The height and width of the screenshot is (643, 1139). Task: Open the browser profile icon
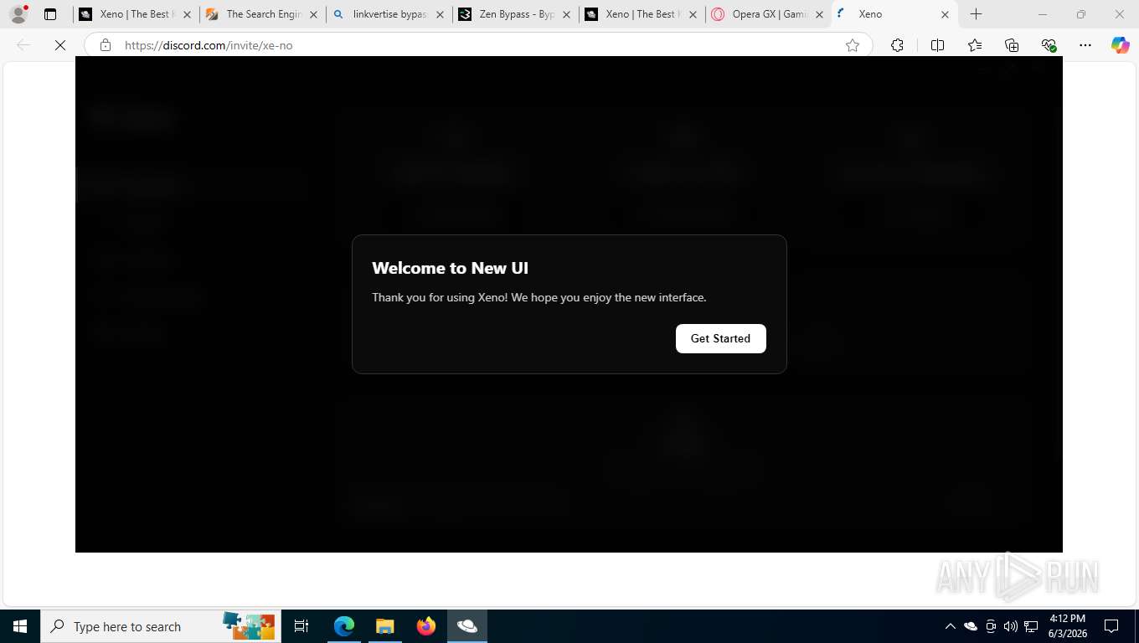tap(18, 14)
